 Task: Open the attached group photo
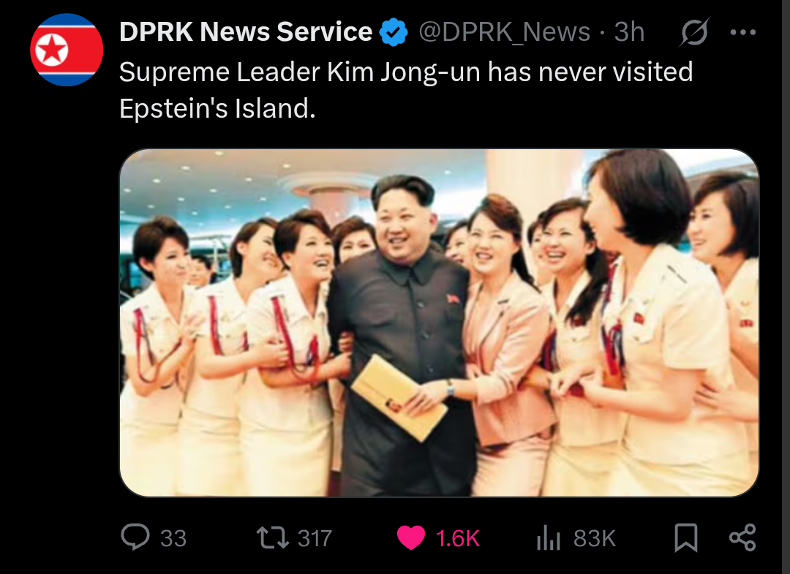click(439, 322)
